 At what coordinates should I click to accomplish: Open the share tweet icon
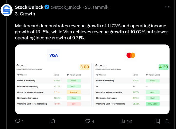167,121
